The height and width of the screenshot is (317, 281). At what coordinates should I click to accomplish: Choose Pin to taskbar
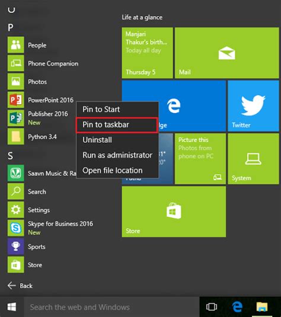(x=117, y=125)
